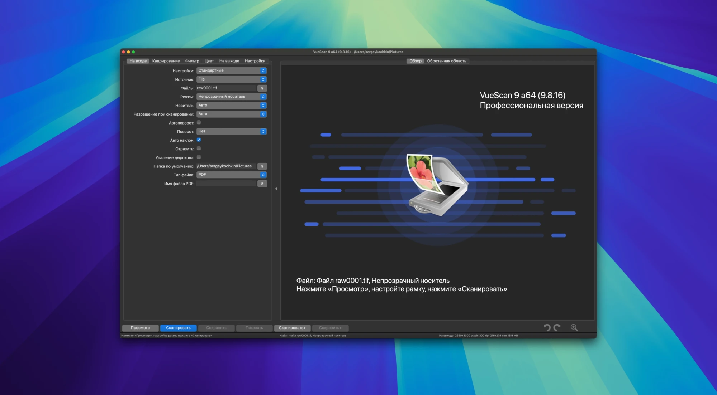Click the Сканировать+ button

(292, 328)
